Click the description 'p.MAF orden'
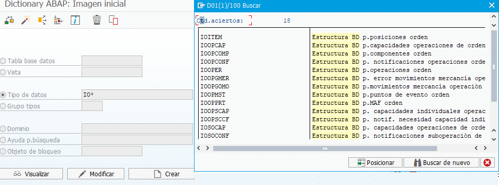This screenshot has width=499, height=185. point(382,103)
